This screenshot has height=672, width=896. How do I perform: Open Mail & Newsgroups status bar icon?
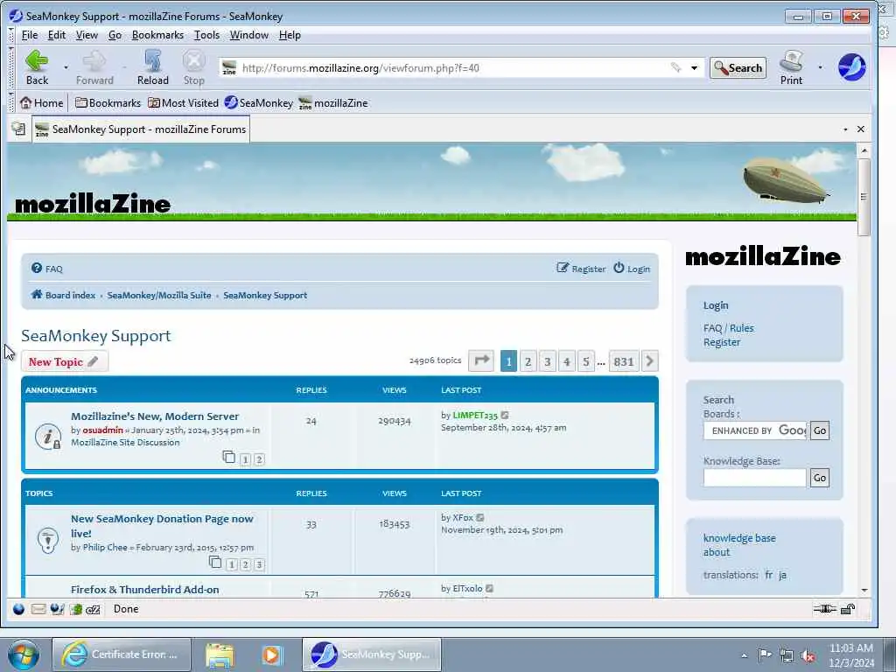point(38,609)
